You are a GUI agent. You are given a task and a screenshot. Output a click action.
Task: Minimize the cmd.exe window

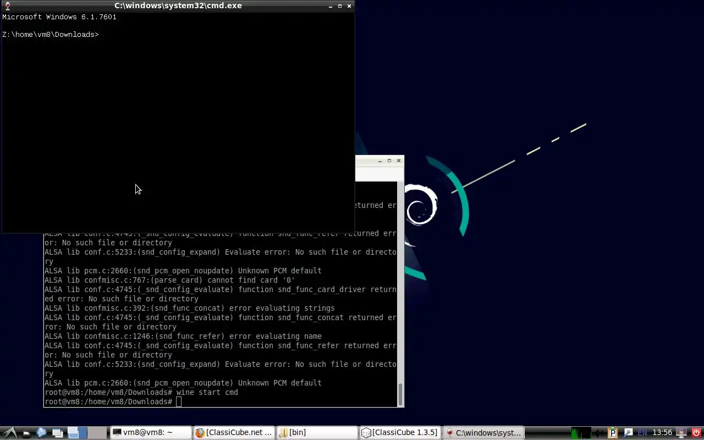pyautogui.click(x=331, y=6)
